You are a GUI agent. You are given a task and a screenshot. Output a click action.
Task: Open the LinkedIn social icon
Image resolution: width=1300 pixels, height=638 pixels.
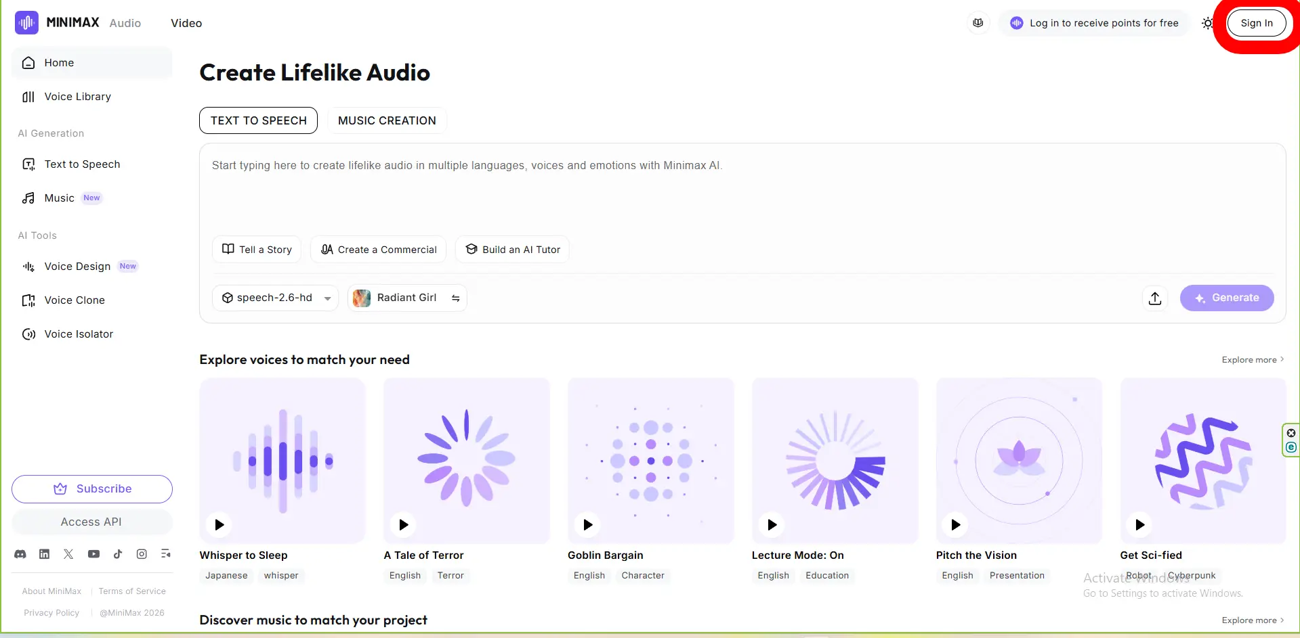(x=44, y=554)
